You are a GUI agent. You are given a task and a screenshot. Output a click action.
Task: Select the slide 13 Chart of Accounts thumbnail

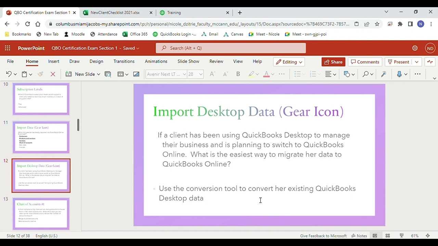point(41,214)
